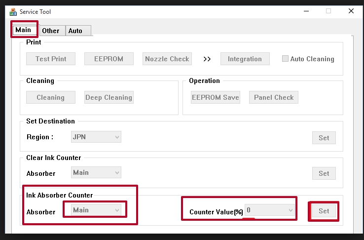The height and width of the screenshot is (240, 364).
Task: Click the Integration button
Action: point(245,59)
